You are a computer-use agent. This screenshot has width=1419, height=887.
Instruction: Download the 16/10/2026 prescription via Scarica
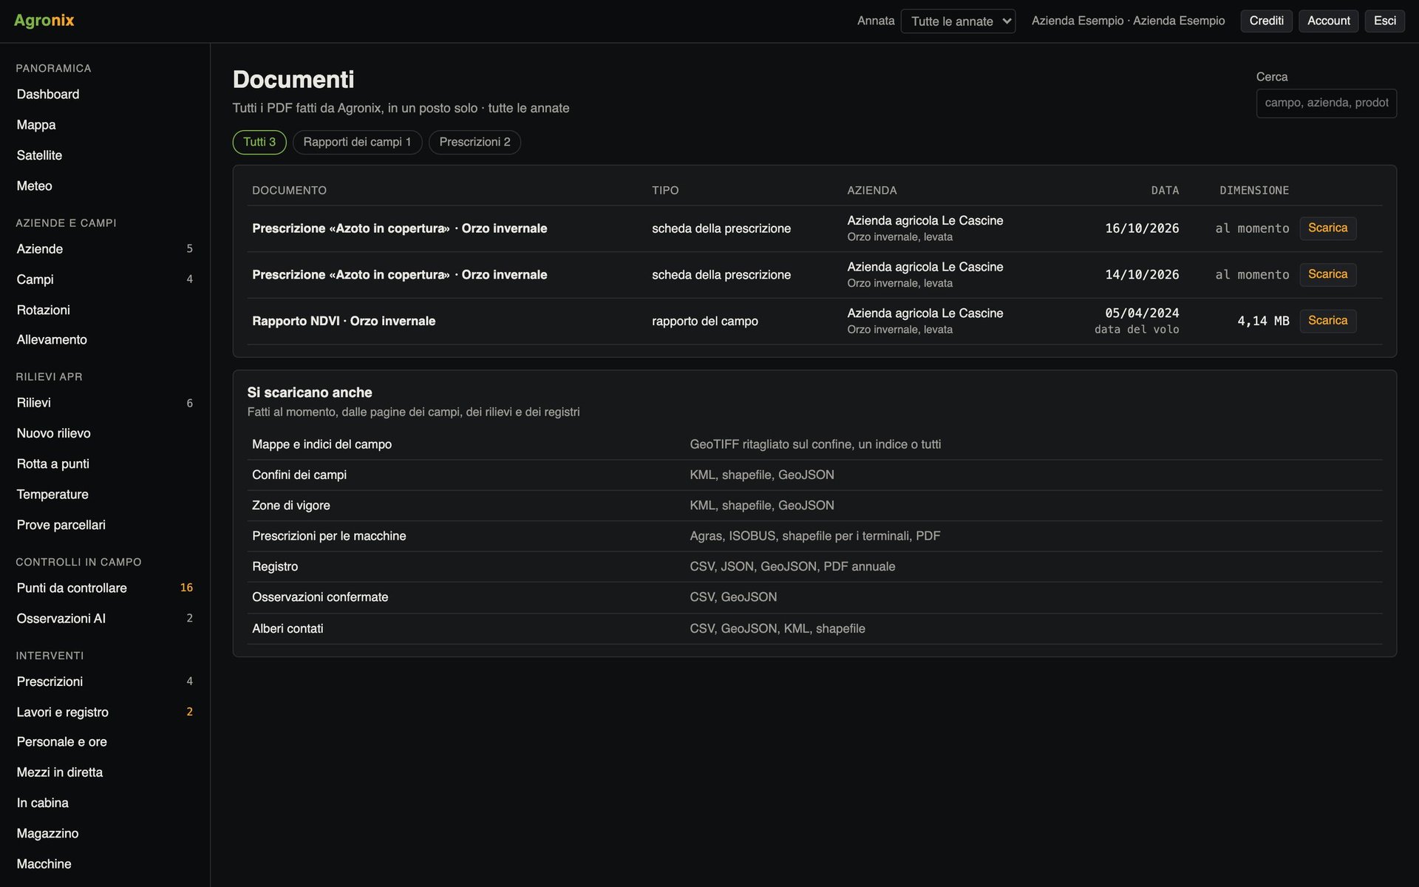[1327, 228]
